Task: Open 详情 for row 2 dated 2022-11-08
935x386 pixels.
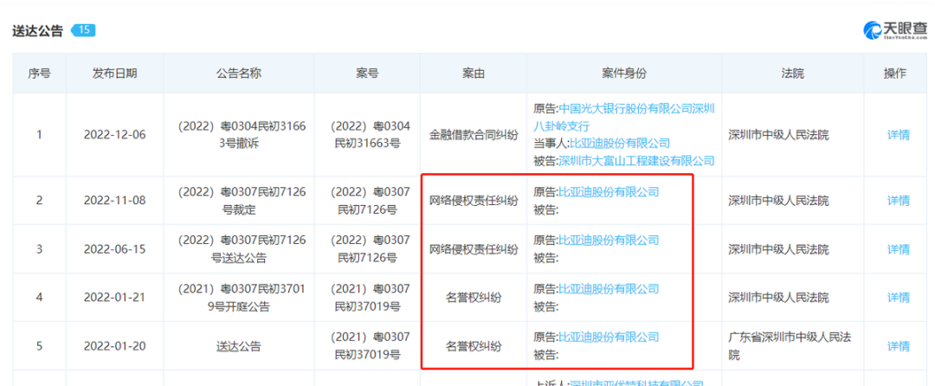Action: click(x=898, y=201)
